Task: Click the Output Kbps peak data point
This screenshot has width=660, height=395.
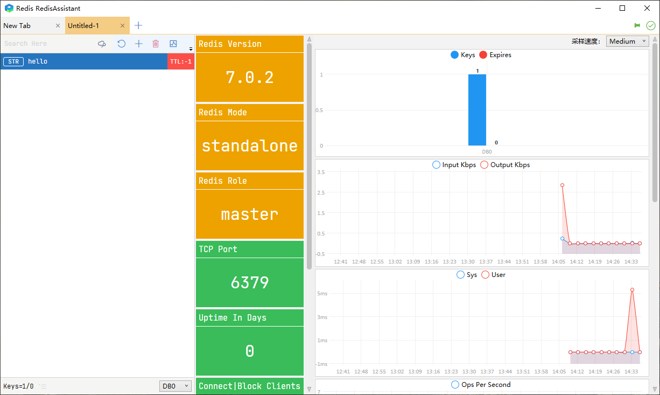Action: [563, 185]
